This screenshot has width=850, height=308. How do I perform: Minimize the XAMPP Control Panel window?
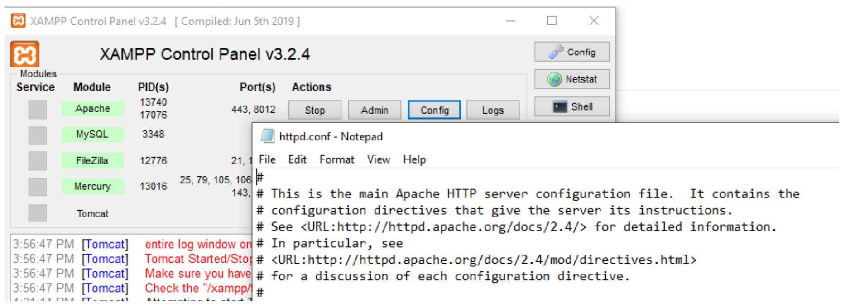coord(510,21)
